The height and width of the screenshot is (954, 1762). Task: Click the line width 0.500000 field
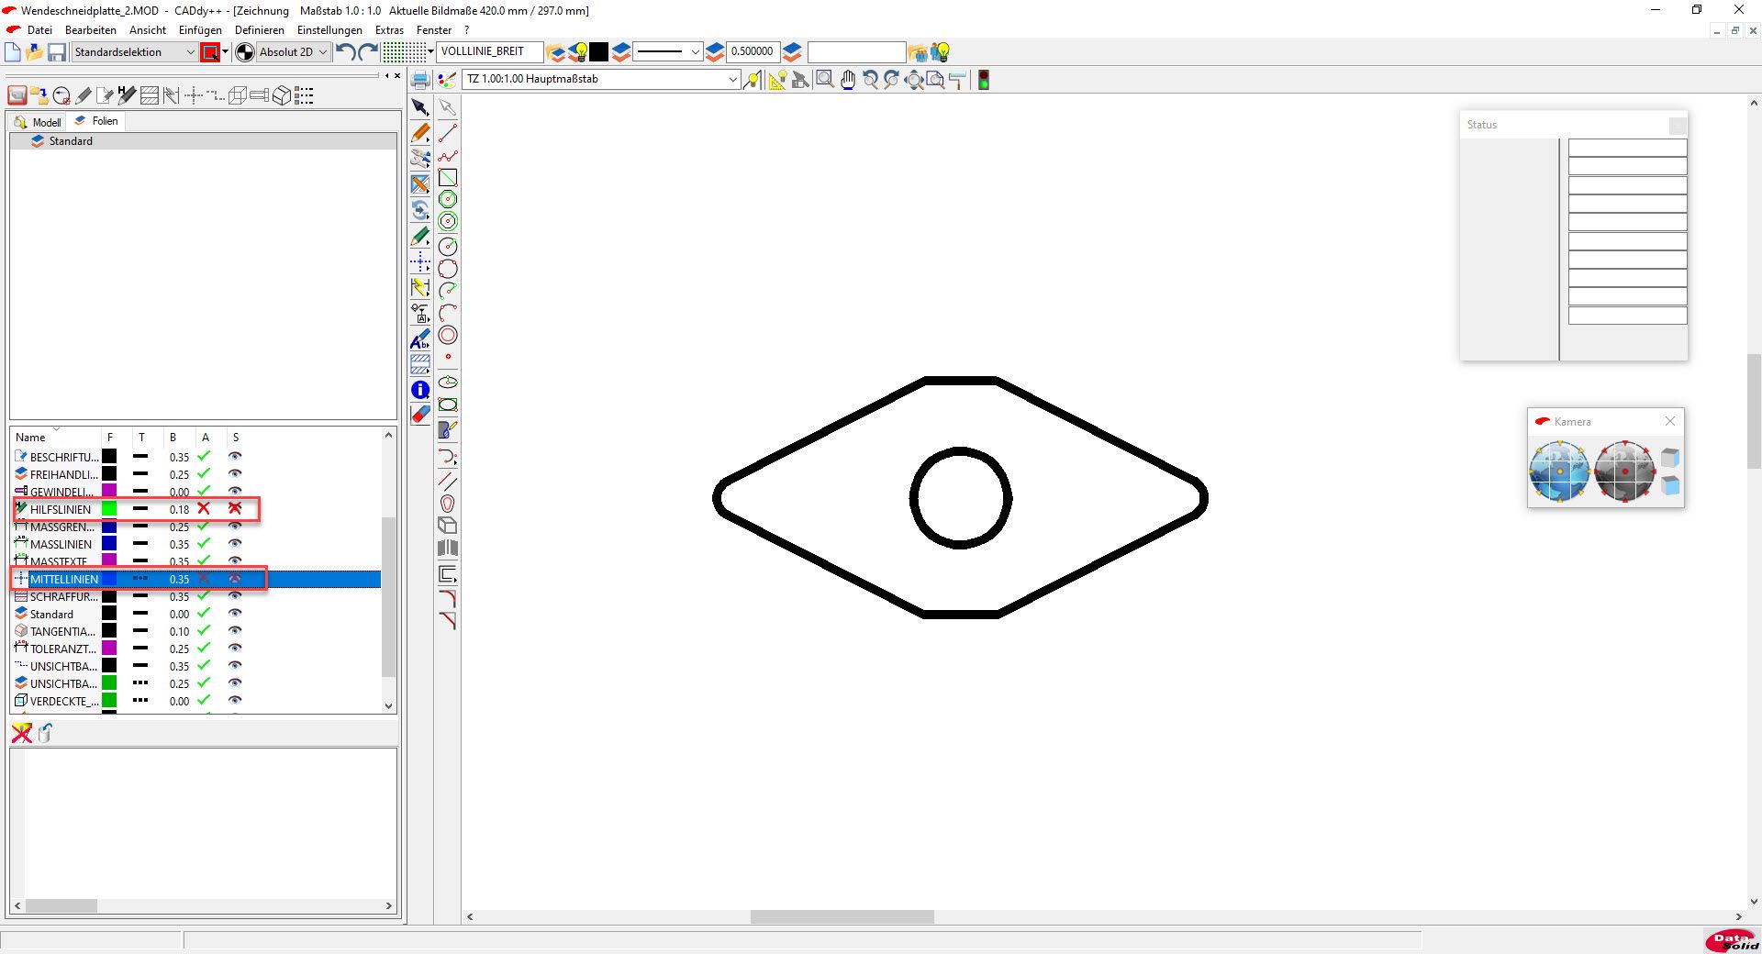[752, 52]
